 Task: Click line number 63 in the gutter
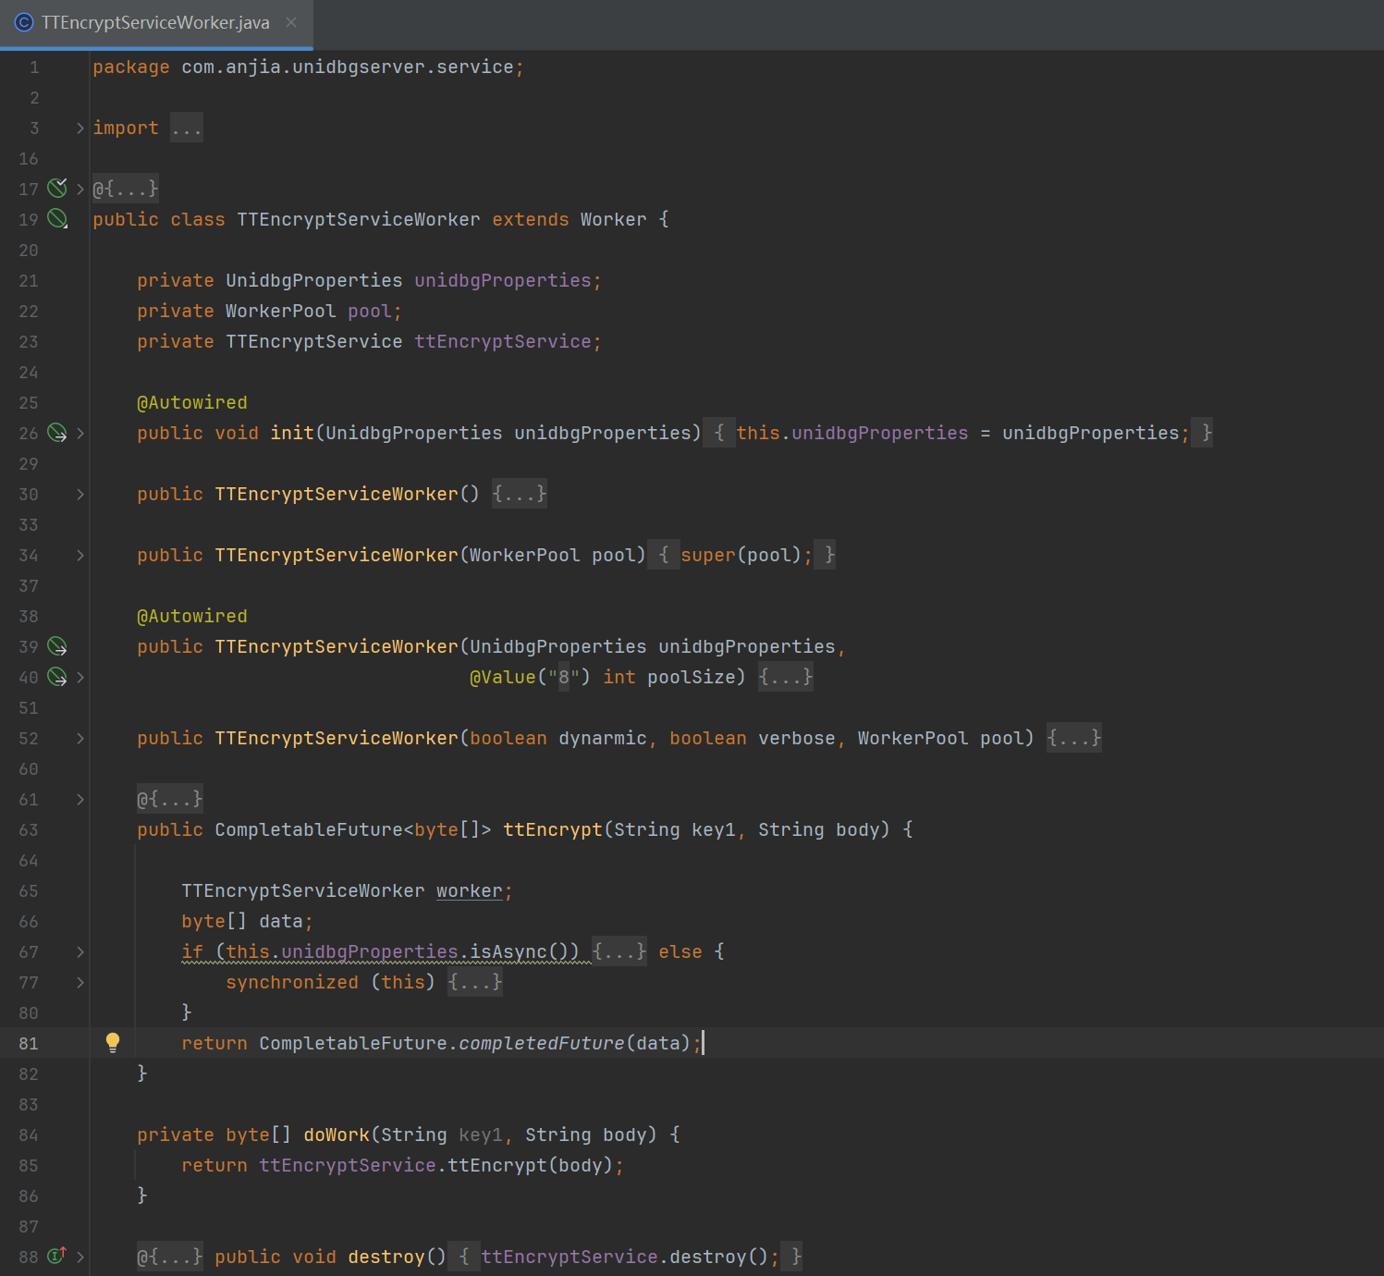point(29,829)
